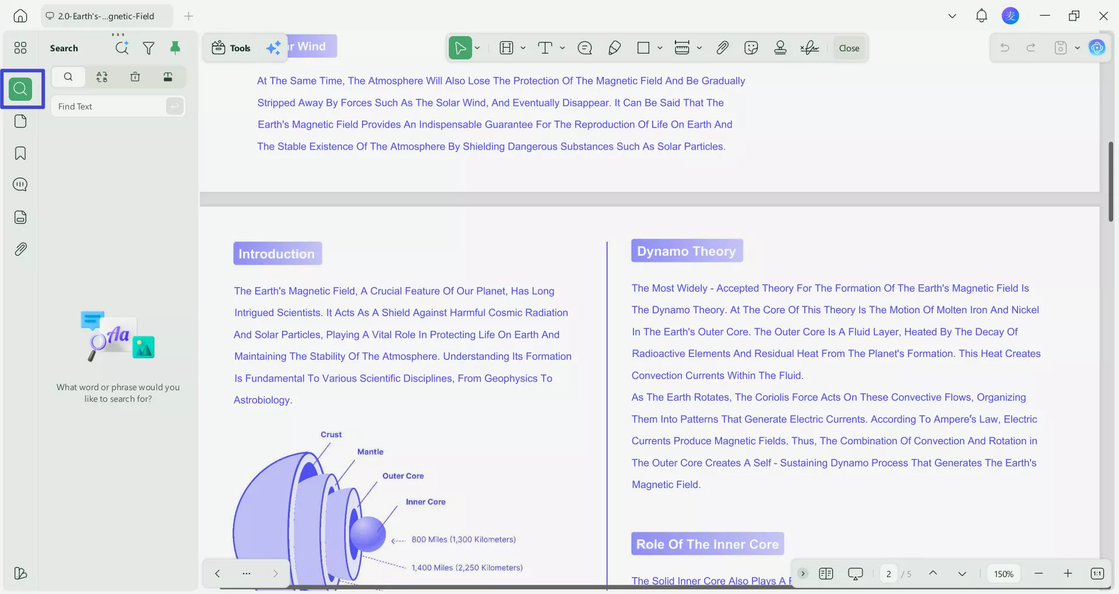Open the three-dot options above Search header
Screen dimensions: 1119x594
click(118, 34)
